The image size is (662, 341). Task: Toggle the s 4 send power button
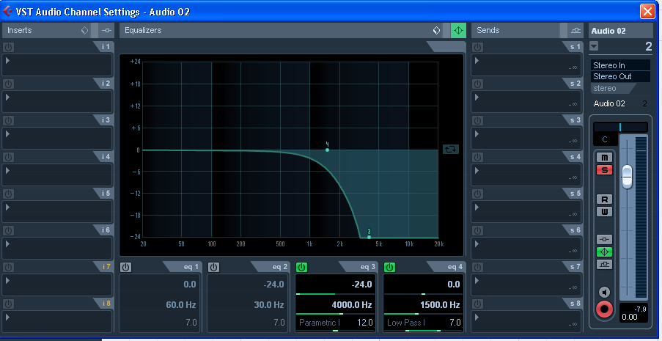(x=477, y=157)
